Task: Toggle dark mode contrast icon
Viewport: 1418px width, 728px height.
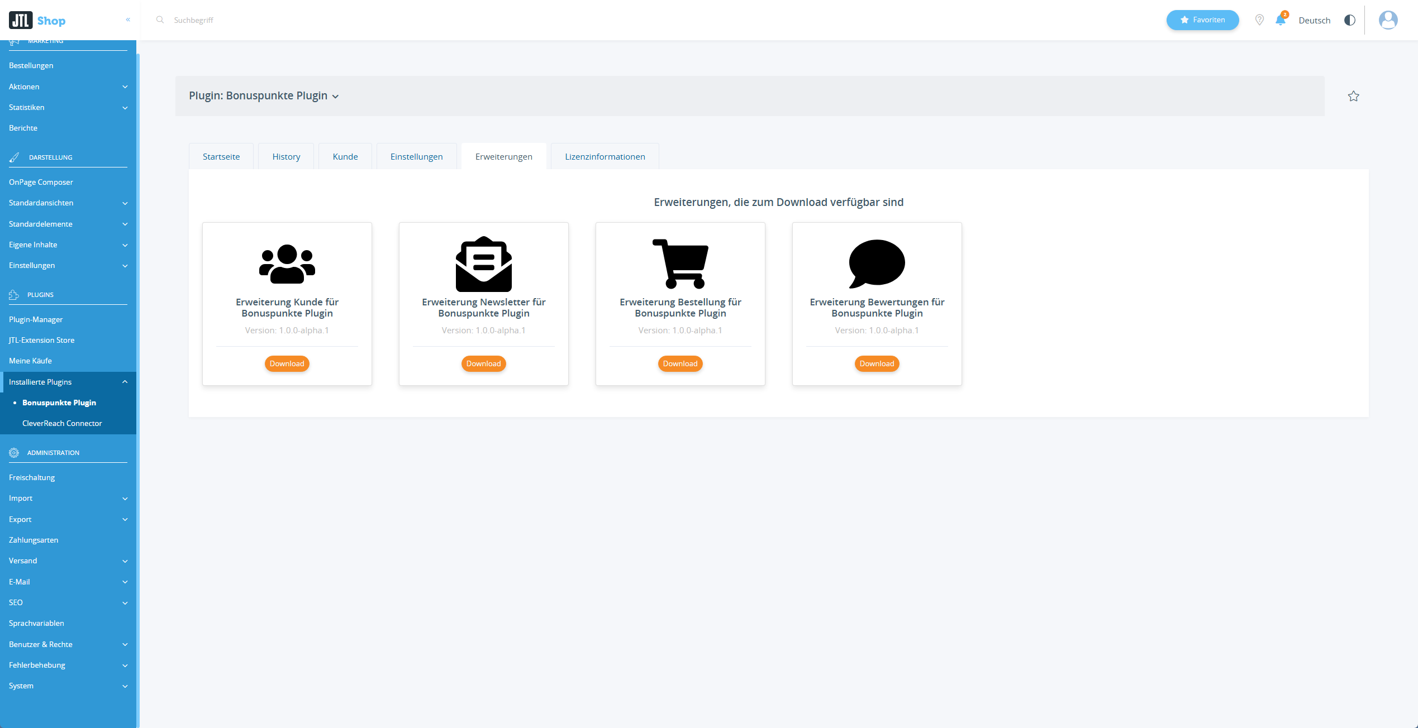Action: click(x=1350, y=20)
